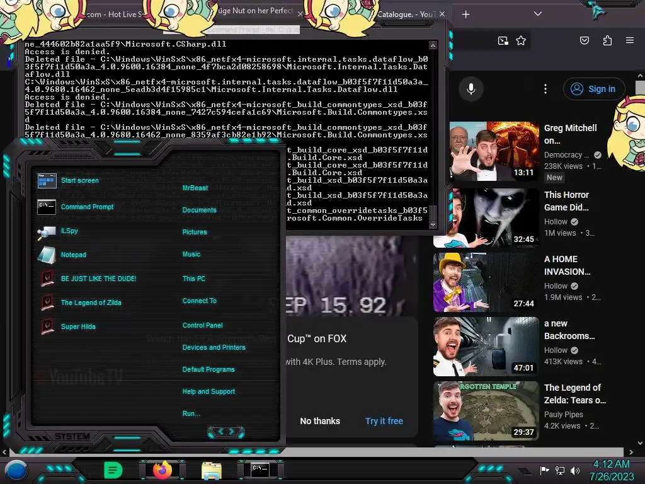
Task: Open Music from start menu
Action: click(x=191, y=255)
